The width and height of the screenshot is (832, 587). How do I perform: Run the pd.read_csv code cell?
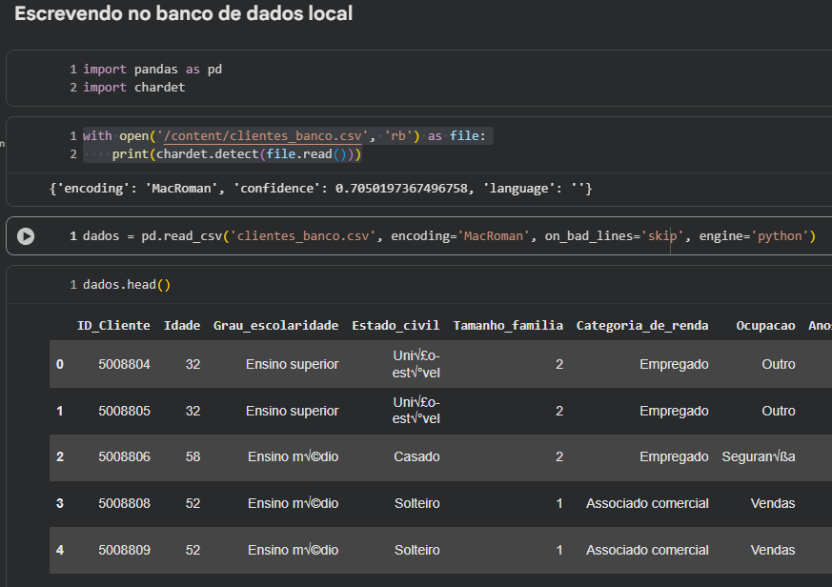point(26,236)
